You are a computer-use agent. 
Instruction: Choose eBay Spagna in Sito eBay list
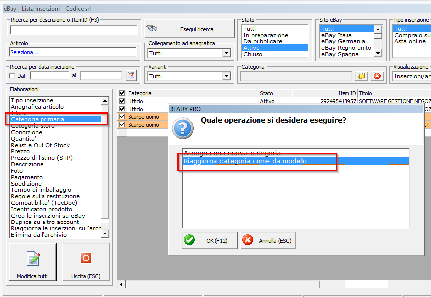point(347,54)
